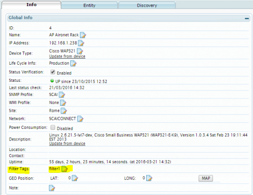Collapse the Global Info panel
The image size is (253, 195).
247,18
